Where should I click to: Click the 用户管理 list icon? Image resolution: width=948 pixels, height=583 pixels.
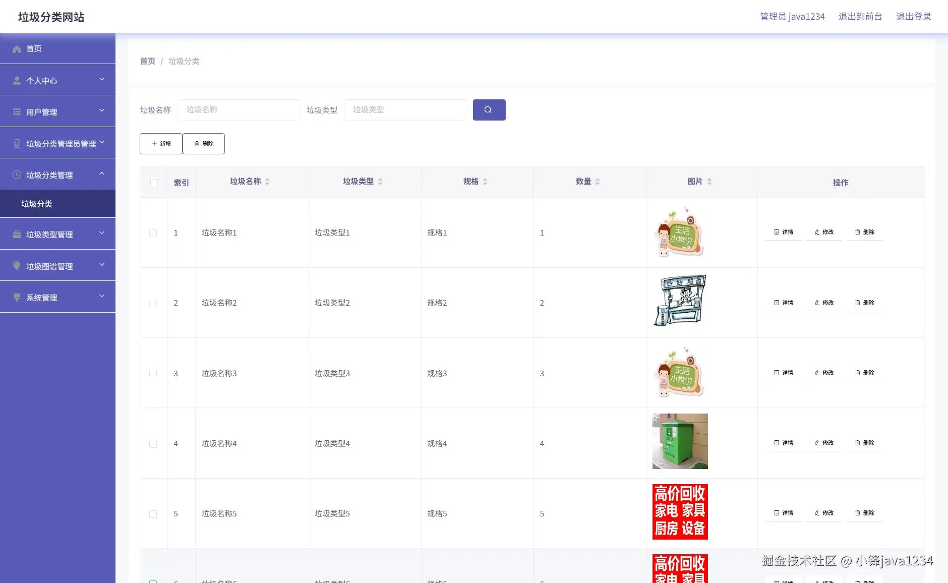click(17, 112)
